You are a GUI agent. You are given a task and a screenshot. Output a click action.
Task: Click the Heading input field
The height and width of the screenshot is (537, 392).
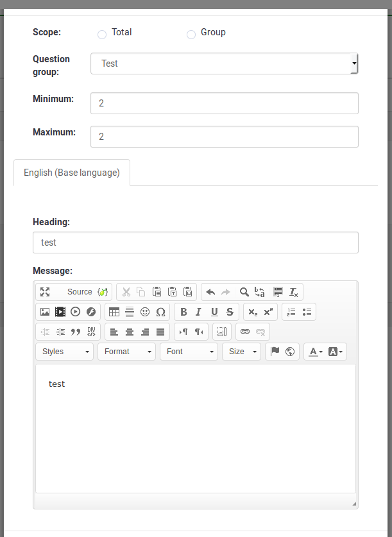(x=195, y=243)
